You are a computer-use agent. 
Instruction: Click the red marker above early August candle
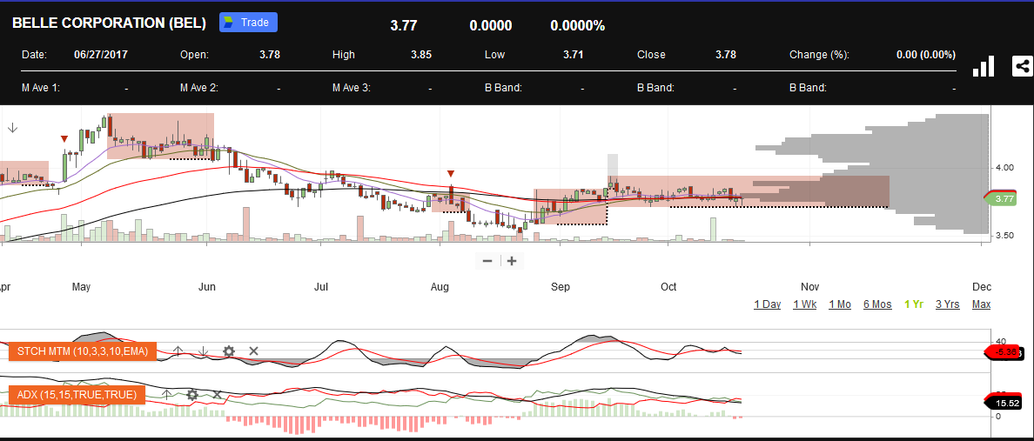click(x=450, y=174)
